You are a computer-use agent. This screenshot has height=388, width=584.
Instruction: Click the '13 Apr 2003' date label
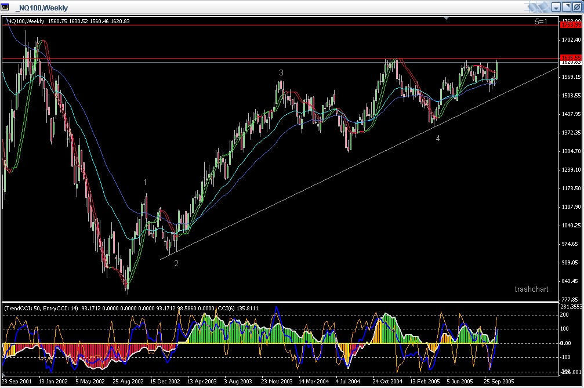(x=202, y=381)
